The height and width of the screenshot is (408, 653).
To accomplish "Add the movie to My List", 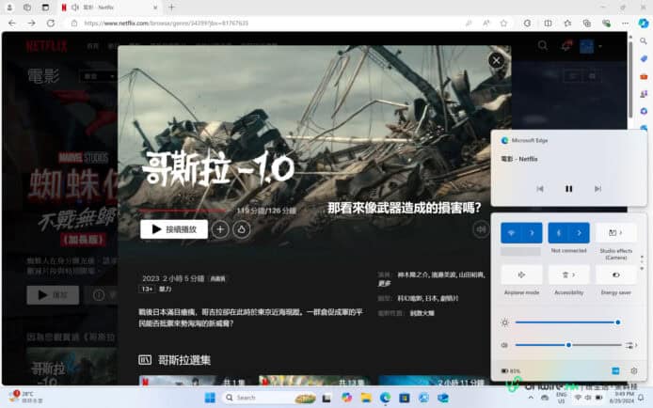I will click(220, 228).
